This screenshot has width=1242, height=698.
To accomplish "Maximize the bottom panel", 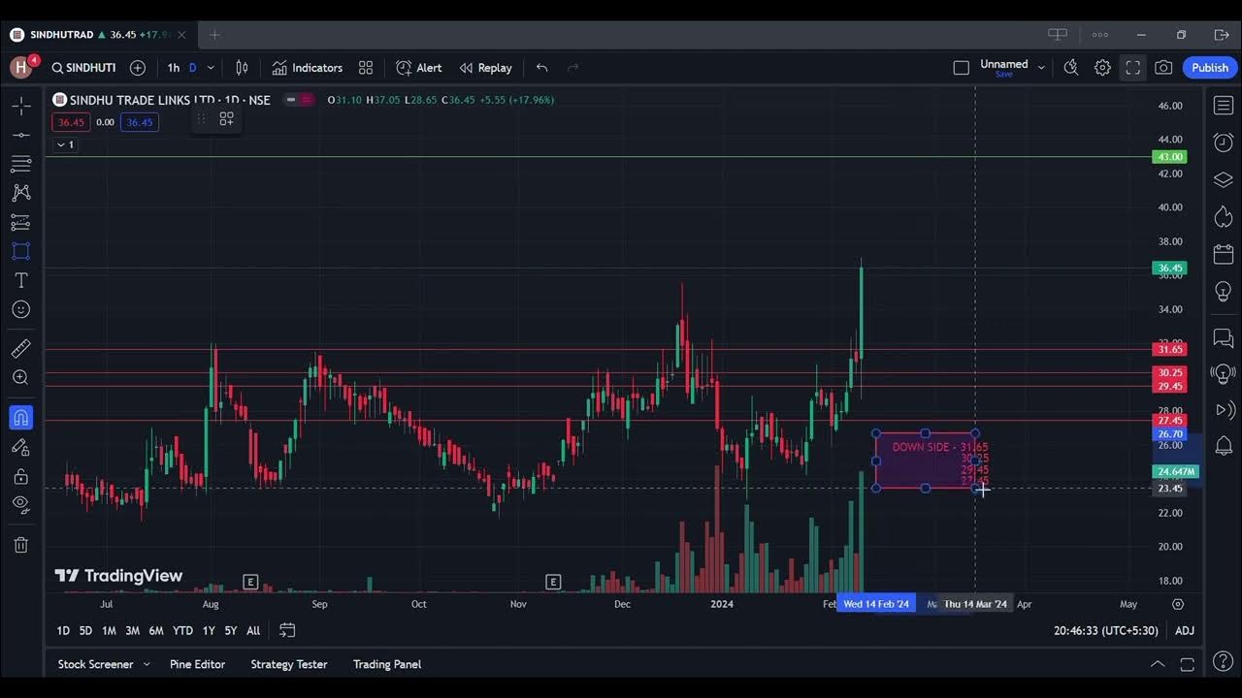I will point(1188,664).
